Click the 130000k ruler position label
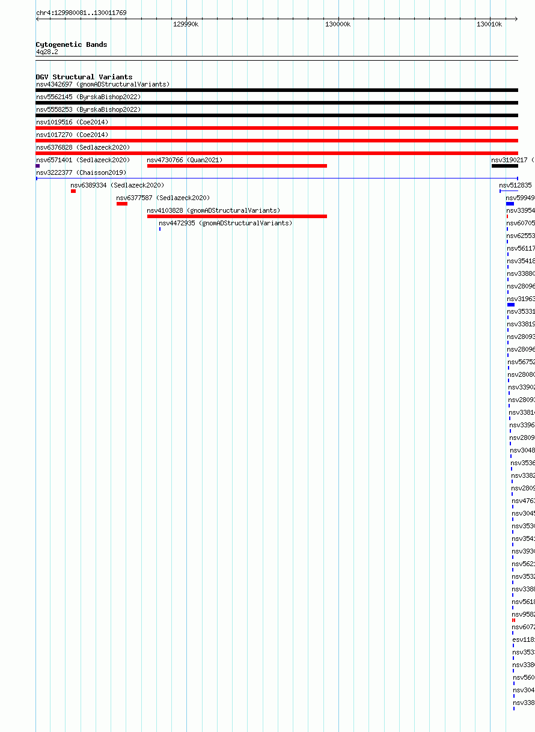The height and width of the screenshot is (732, 535). point(338,24)
